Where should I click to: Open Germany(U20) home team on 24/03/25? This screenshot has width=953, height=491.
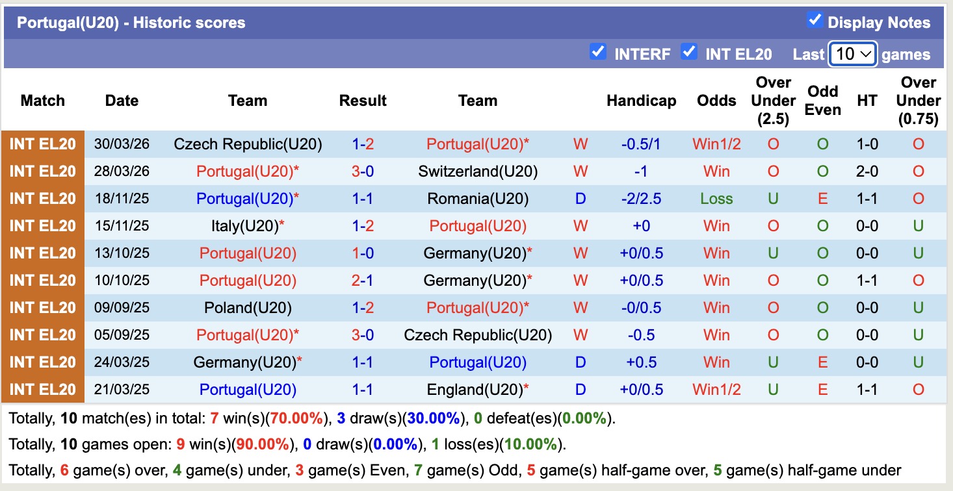click(245, 362)
